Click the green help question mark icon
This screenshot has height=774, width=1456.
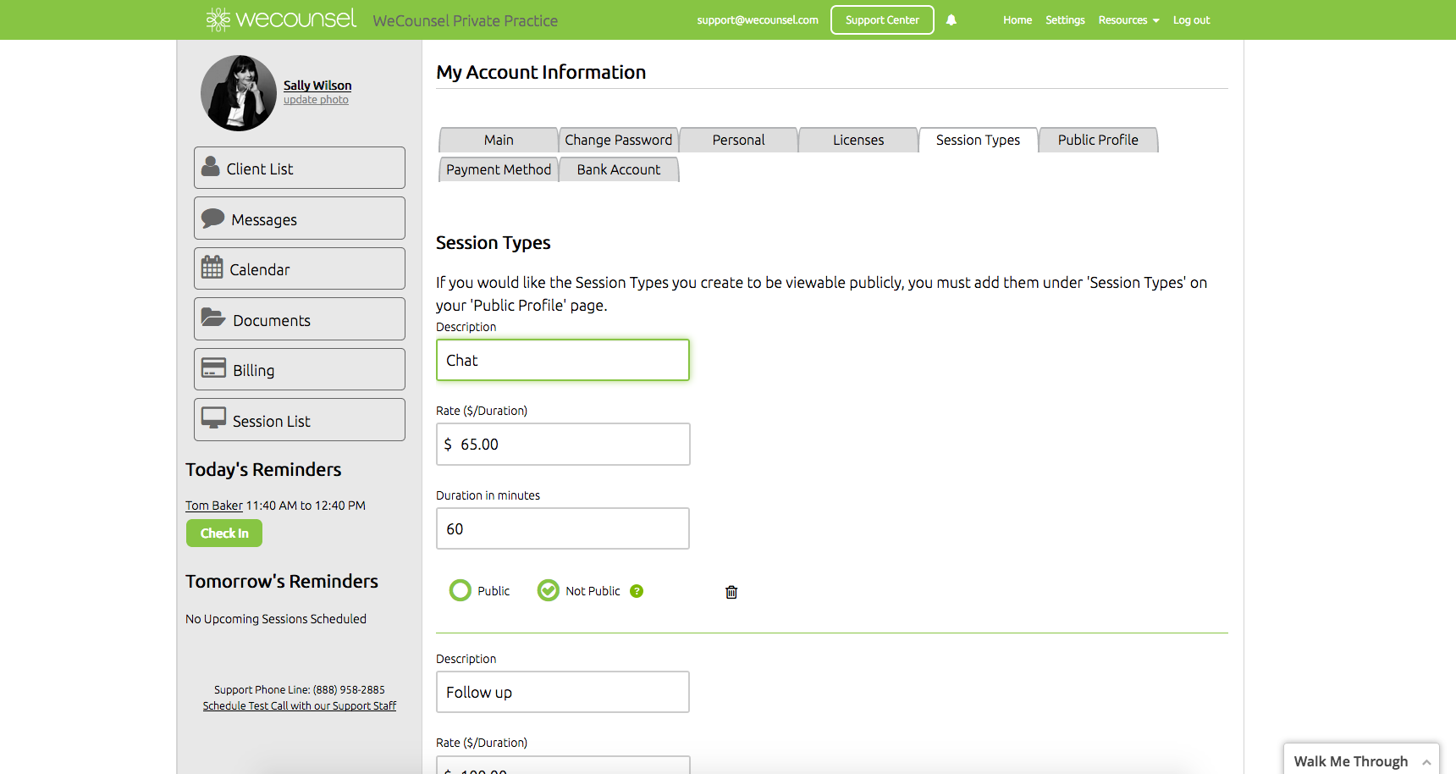(x=637, y=591)
